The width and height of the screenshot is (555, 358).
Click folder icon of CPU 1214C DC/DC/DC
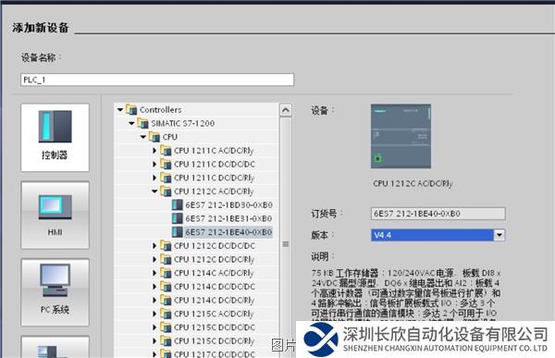click(166, 286)
